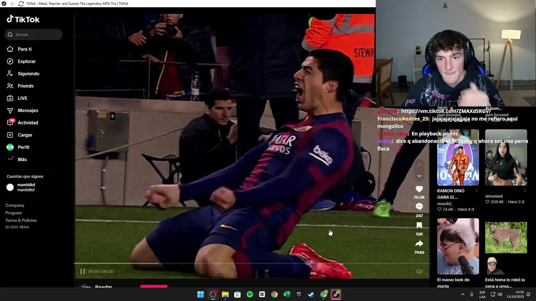Open comments with the speech bubble icon
Image resolution: width=536 pixels, height=301 pixels.
coord(419,207)
